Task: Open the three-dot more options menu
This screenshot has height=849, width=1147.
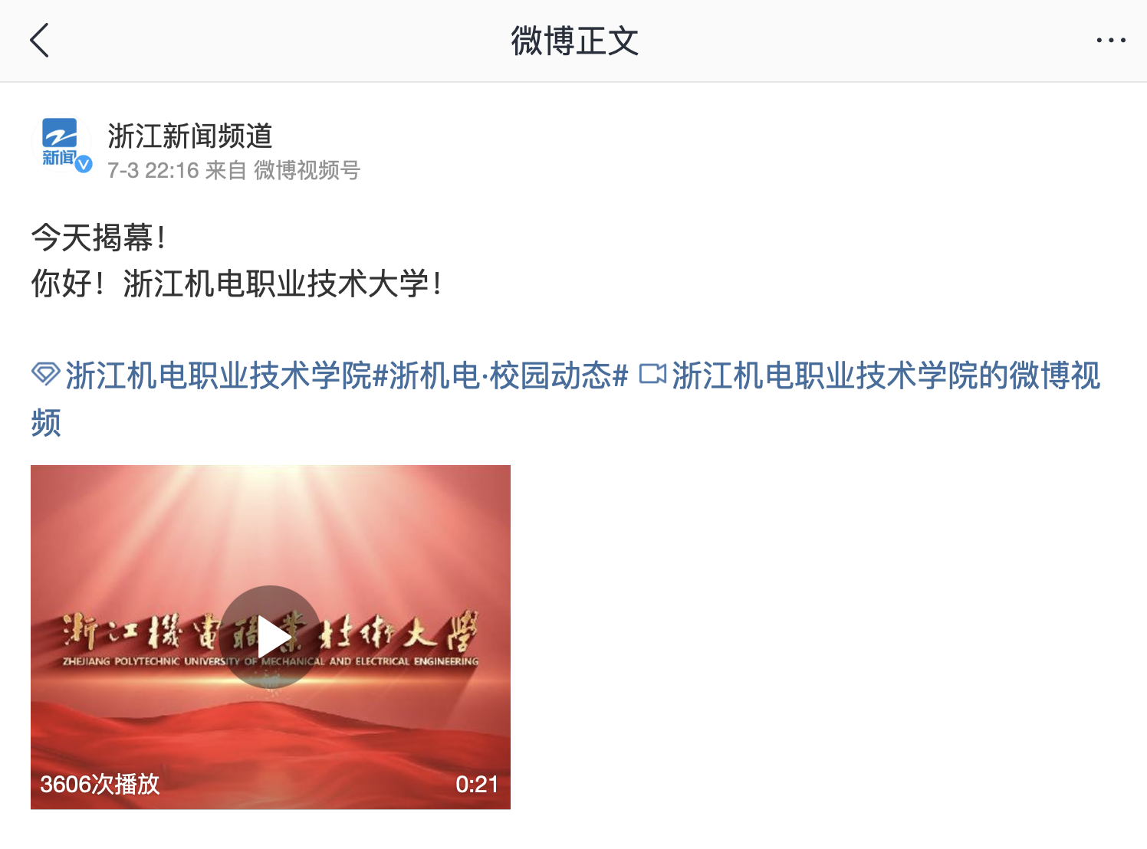Action: [x=1110, y=40]
